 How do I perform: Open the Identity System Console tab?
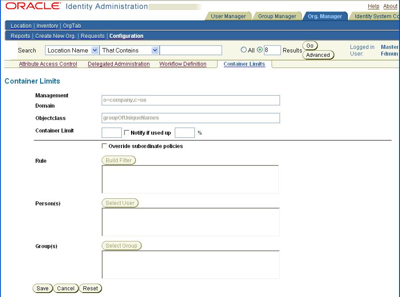click(x=375, y=16)
